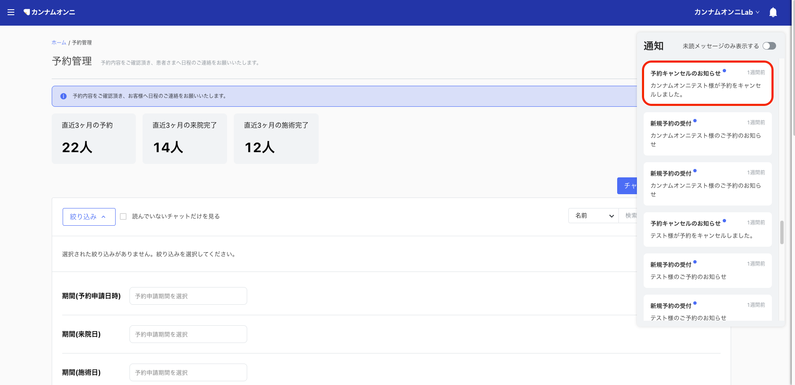Open the 名前 search type dropdown
The image size is (795, 385).
(x=594, y=216)
